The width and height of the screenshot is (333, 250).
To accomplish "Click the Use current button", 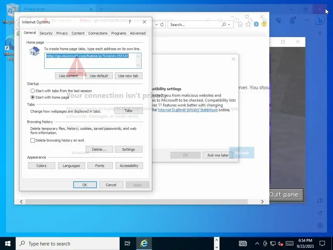I will (68, 76).
